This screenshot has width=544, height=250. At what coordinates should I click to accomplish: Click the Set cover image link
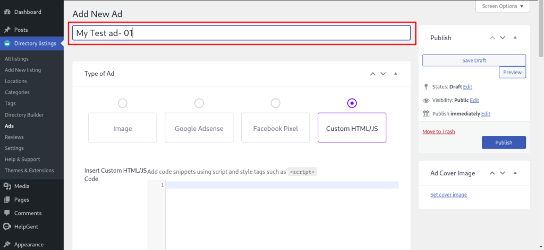448,195
